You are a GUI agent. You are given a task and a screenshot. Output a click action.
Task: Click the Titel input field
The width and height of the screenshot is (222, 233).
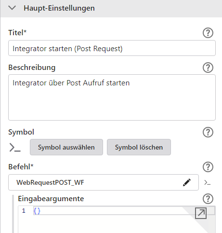click(112, 48)
